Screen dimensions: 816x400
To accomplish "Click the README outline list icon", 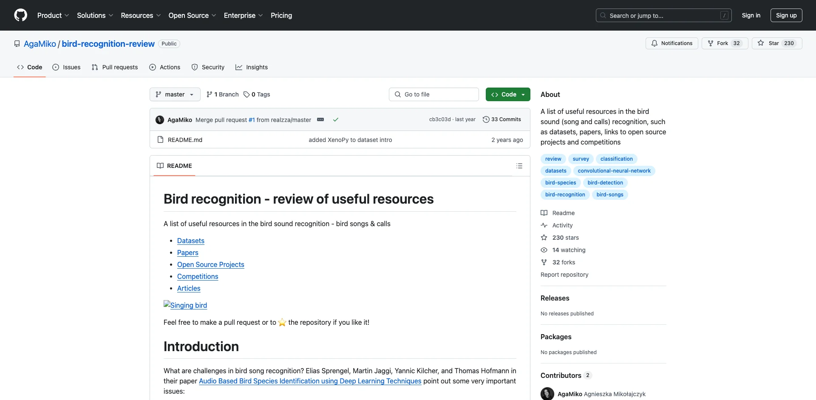I will click(519, 166).
